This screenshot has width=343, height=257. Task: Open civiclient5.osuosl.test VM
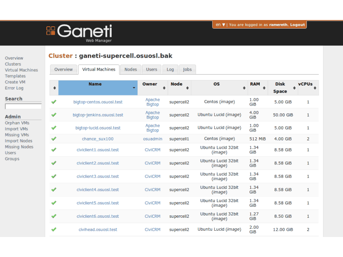(x=97, y=203)
